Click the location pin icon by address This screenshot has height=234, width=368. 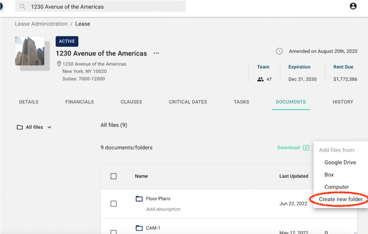[59, 64]
